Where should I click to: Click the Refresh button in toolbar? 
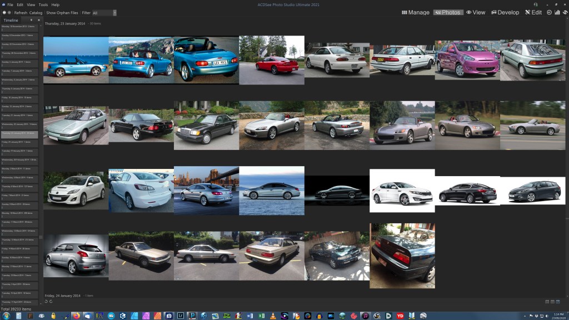(21, 12)
